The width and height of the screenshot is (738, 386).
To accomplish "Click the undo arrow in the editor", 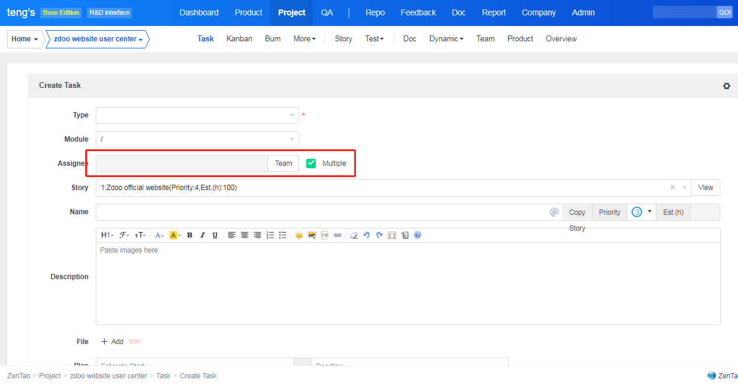I will 367,235.
